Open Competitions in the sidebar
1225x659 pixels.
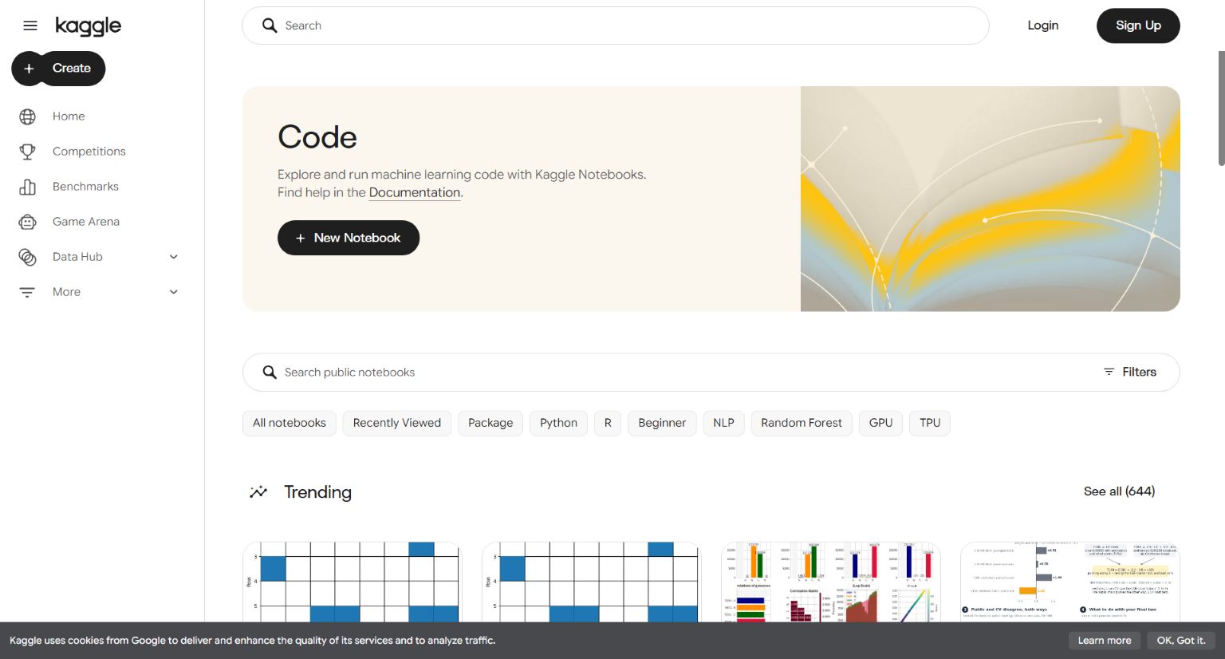89,152
